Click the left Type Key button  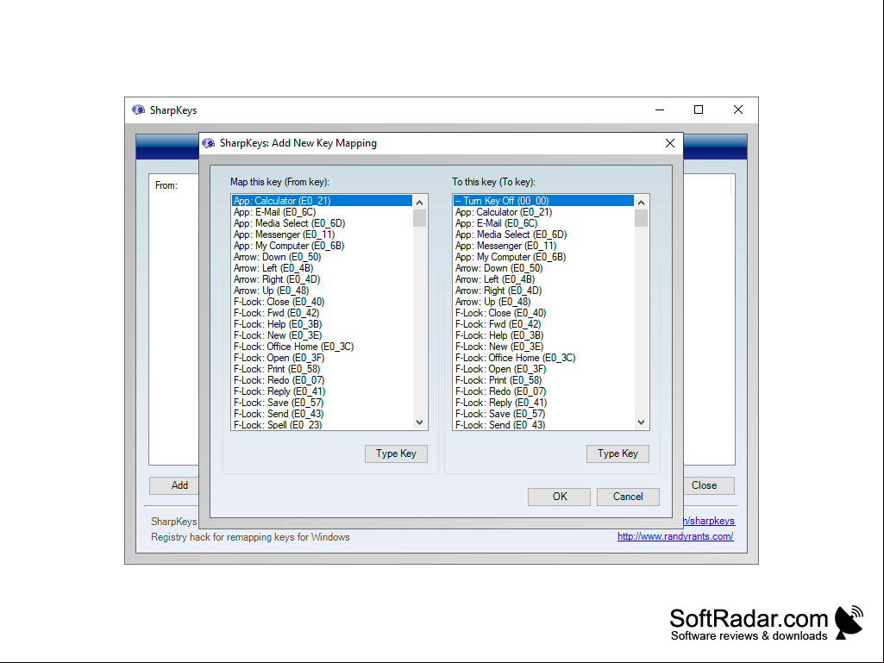[x=396, y=453]
